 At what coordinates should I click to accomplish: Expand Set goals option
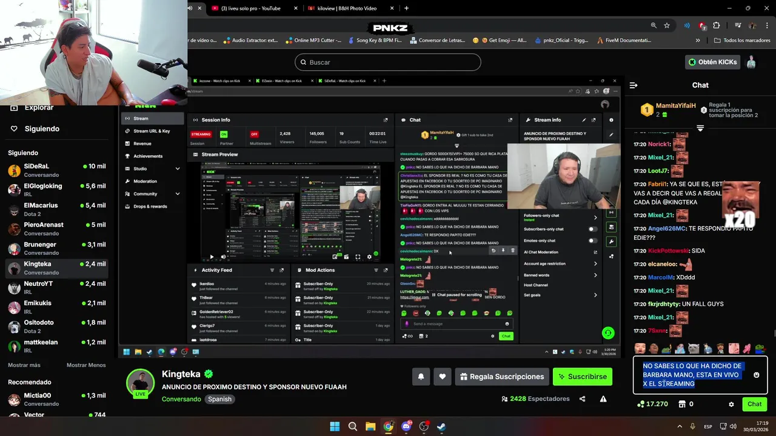click(595, 295)
